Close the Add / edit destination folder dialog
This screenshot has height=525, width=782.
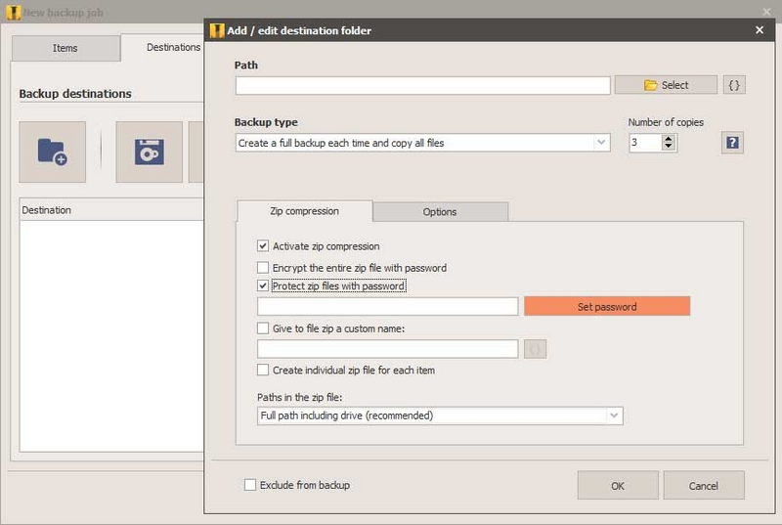pyautogui.click(x=760, y=30)
